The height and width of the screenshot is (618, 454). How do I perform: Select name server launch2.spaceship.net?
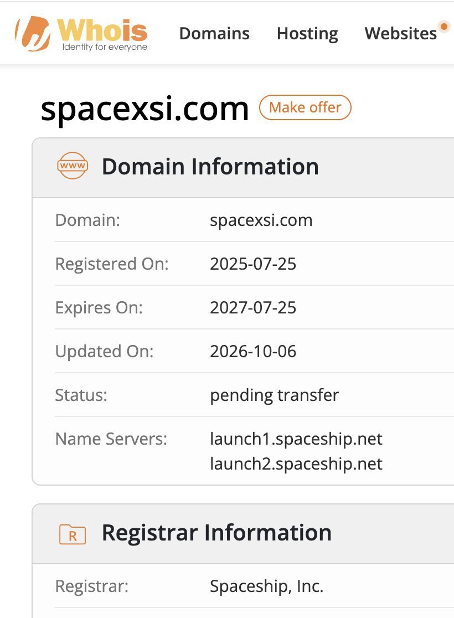click(x=296, y=464)
